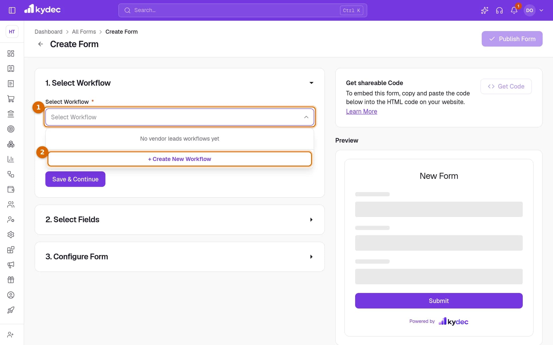Screen dimensions: 553x345
Task: Toggle the sidebar panel icon
Action: (x=12, y=10)
